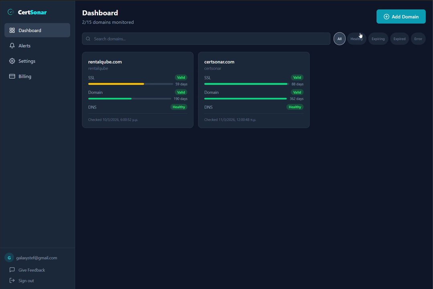433x289 pixels.
Task: Click the DNS Healthy badge on certsonar.com
Action: [x=295, y=107]
